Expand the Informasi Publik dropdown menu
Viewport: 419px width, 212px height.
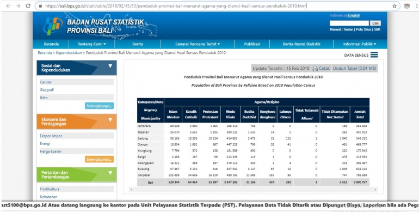click(x=360, y=44)
